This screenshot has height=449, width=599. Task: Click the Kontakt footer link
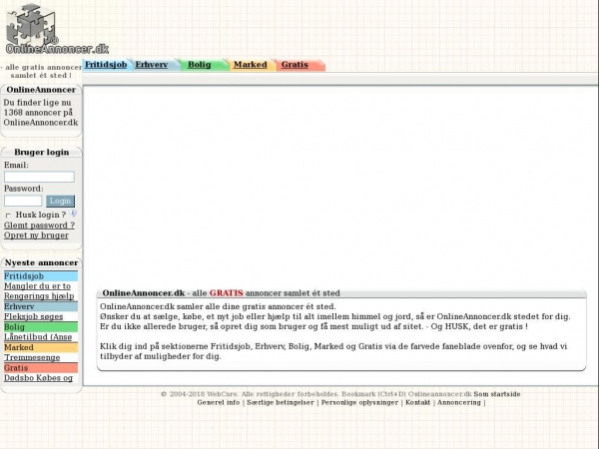coord(417,402)
